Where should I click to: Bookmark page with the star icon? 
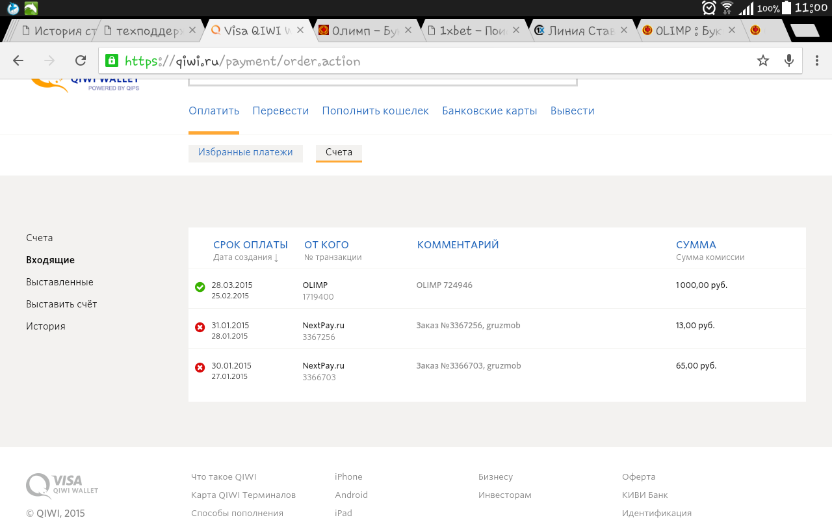(763, 60)
